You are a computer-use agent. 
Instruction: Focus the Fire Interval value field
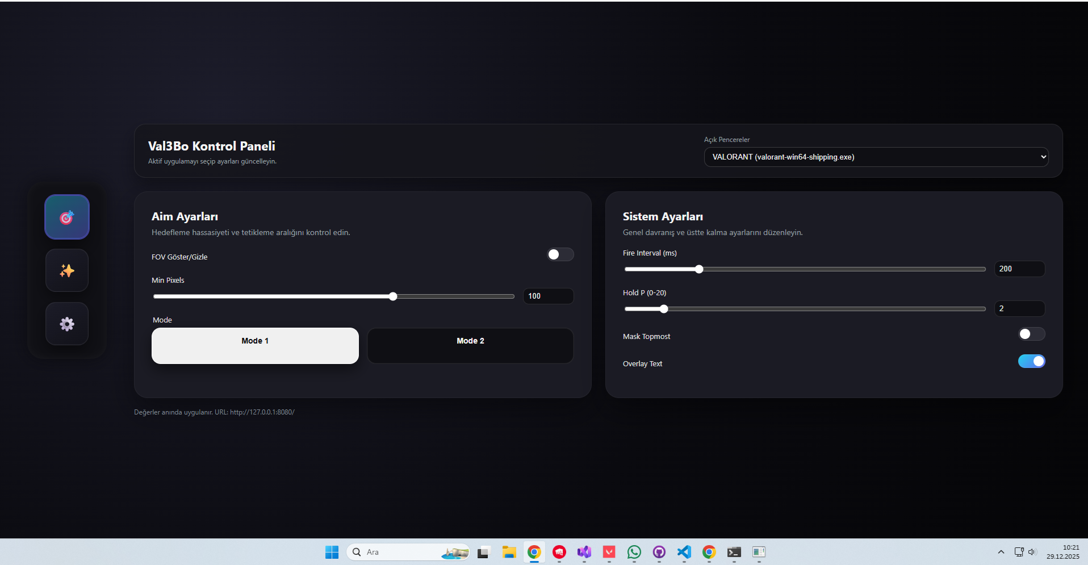click(1019, 269)
